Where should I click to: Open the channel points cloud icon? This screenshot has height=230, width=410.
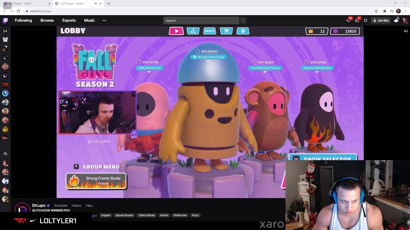[396, 20]
